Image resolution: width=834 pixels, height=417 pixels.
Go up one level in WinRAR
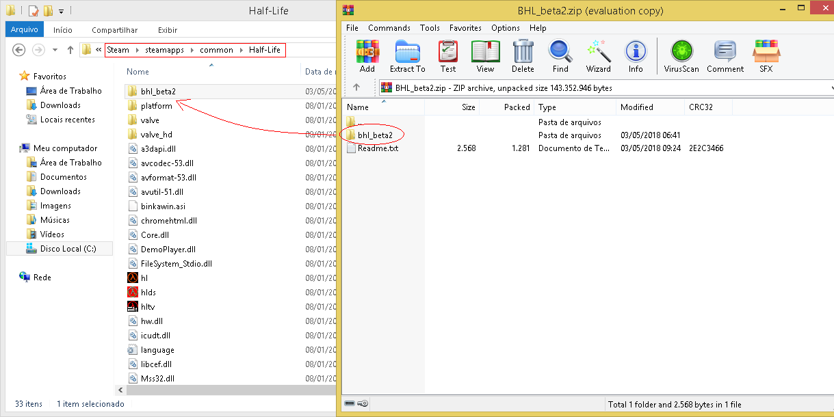(x=356, y=88)
